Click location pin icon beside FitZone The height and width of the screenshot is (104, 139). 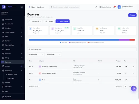(x=29, y=7)
